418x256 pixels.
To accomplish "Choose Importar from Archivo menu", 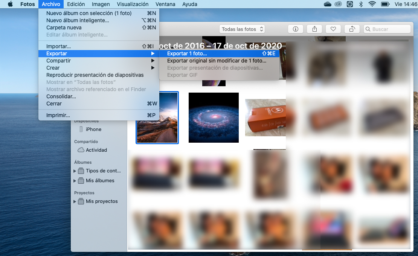I will (x=58, y=46).
